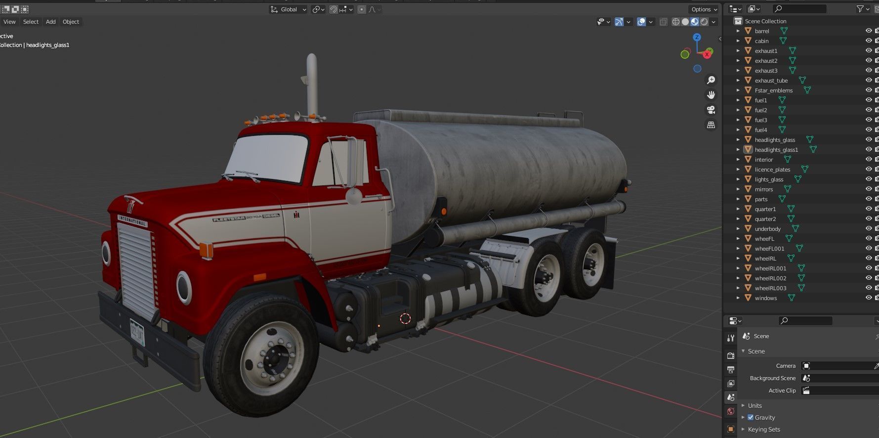Switch perspective/orthographic grid gizmo
Screen dimensions: 879x438
711,125
